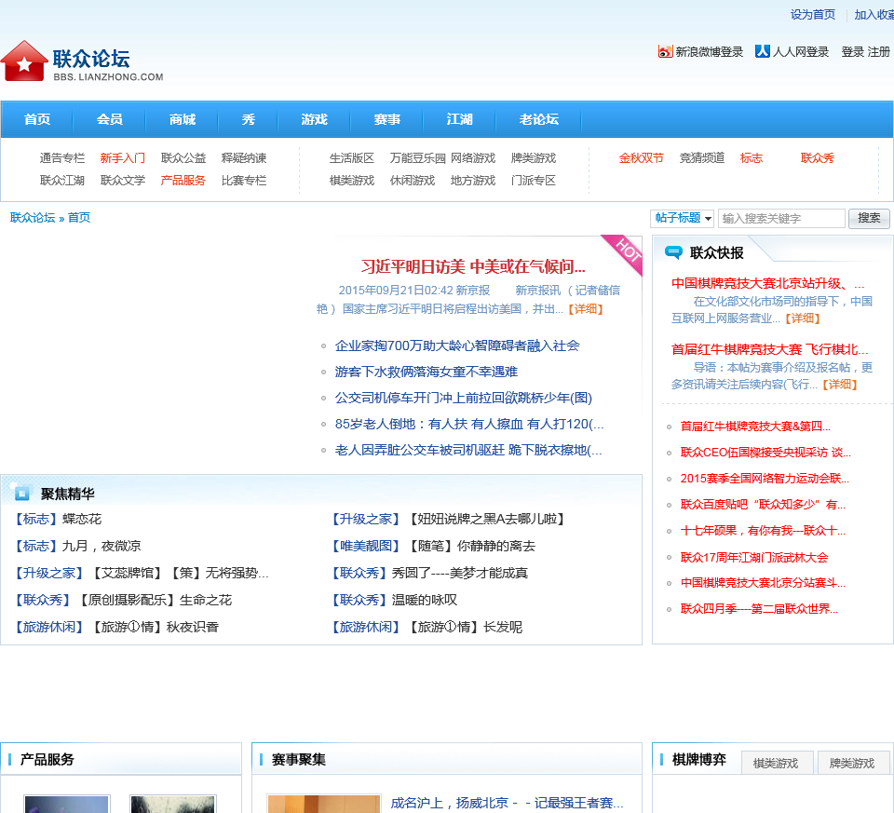
Task: Click the 注册 link
Action: click(x=878, y=52)
